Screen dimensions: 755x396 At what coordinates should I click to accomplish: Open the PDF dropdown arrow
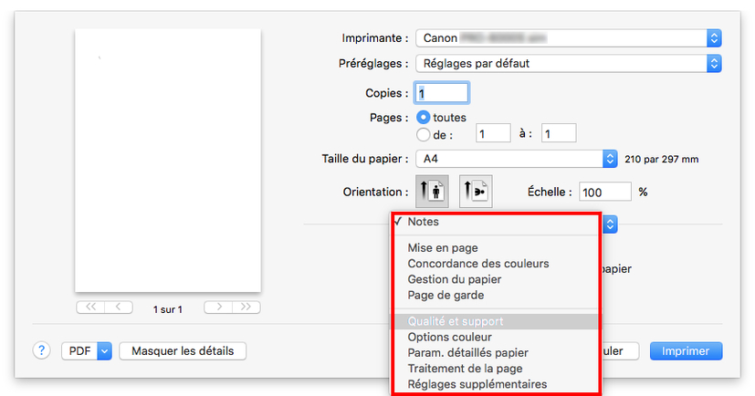point(103,350)
